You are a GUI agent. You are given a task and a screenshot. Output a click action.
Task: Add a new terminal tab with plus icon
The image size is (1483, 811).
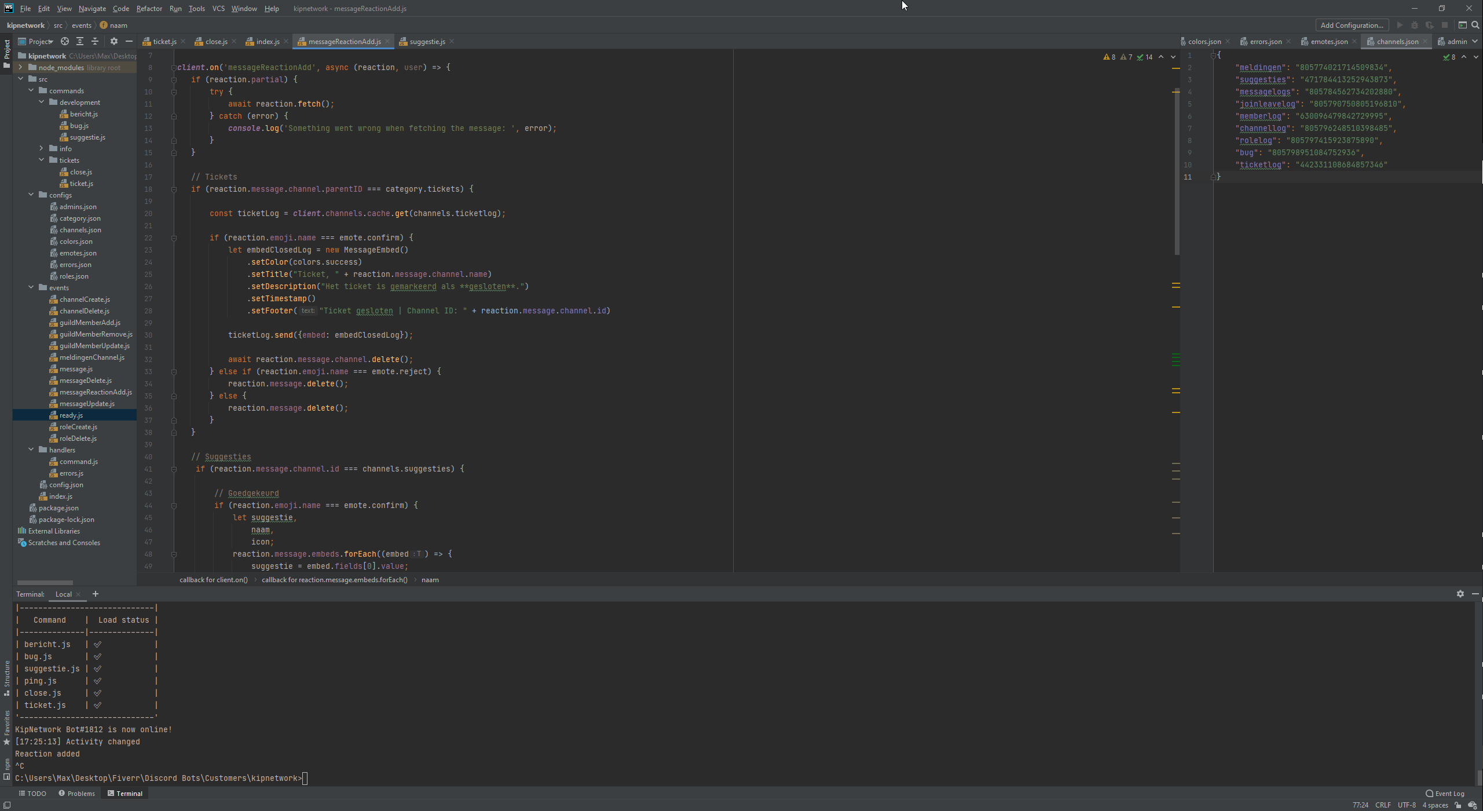coord(96,594)
